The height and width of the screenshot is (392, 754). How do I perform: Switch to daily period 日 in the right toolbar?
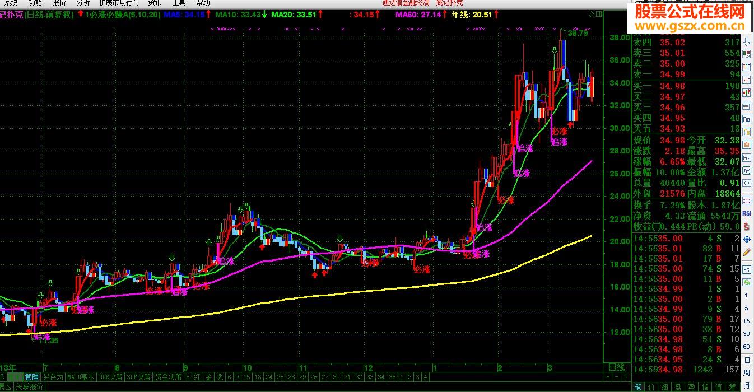[747, 360]
